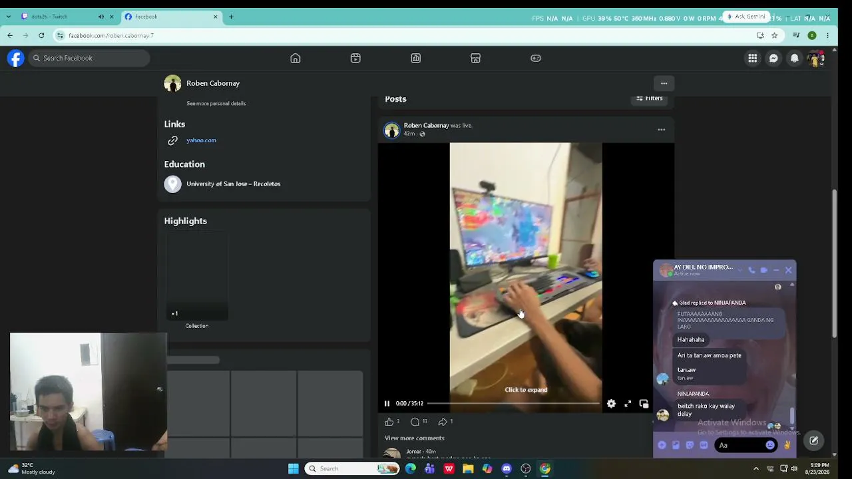The width and height of the screenshot is (852, 479).
Task: Start a new message with compose button
Action: pos(813,440)
